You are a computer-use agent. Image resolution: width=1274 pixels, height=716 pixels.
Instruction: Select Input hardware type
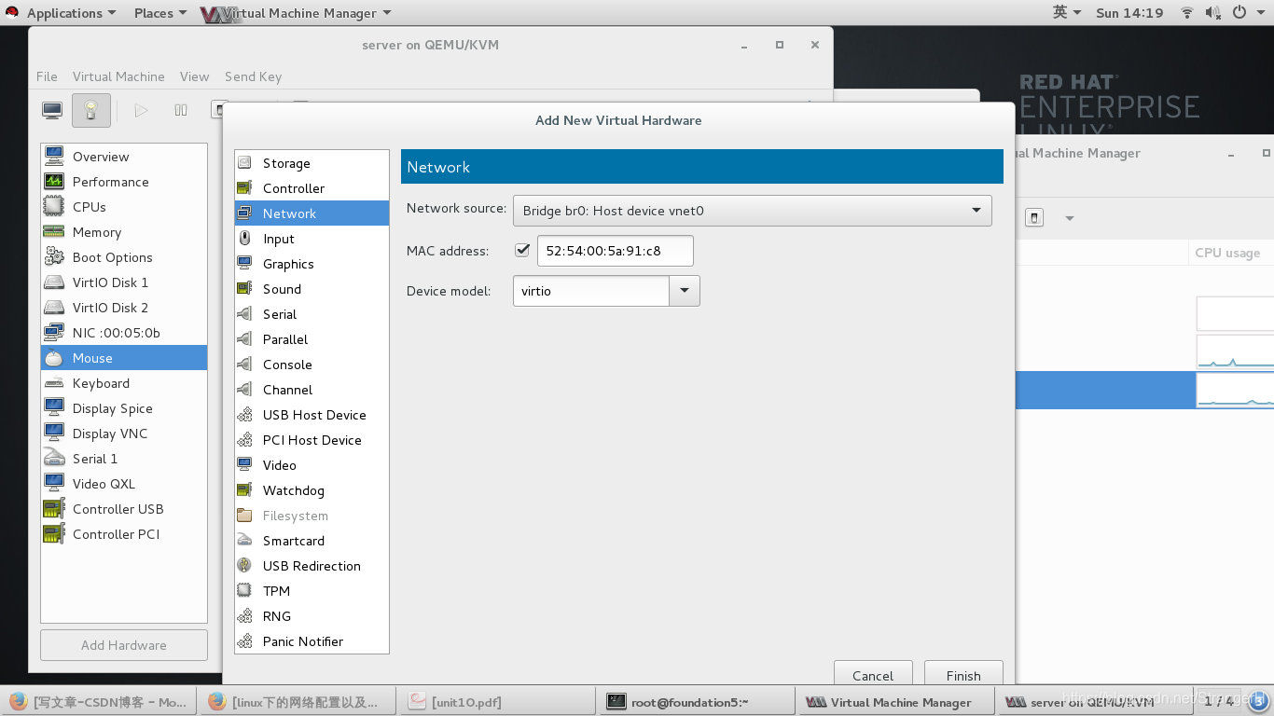click(x=312, y=239)
